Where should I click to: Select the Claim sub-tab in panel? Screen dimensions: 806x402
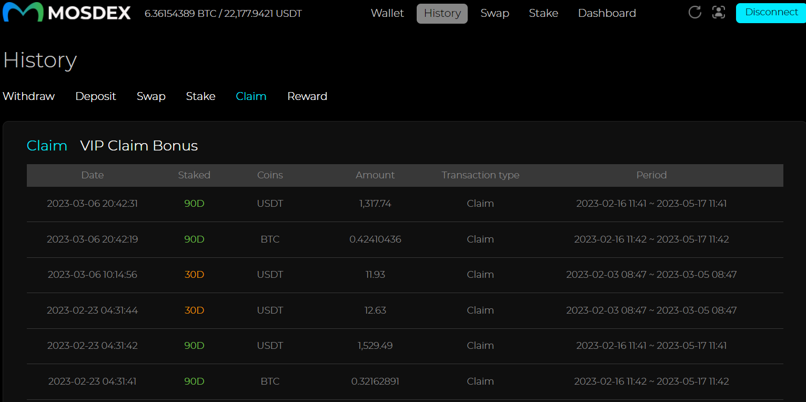coord(47,146)
